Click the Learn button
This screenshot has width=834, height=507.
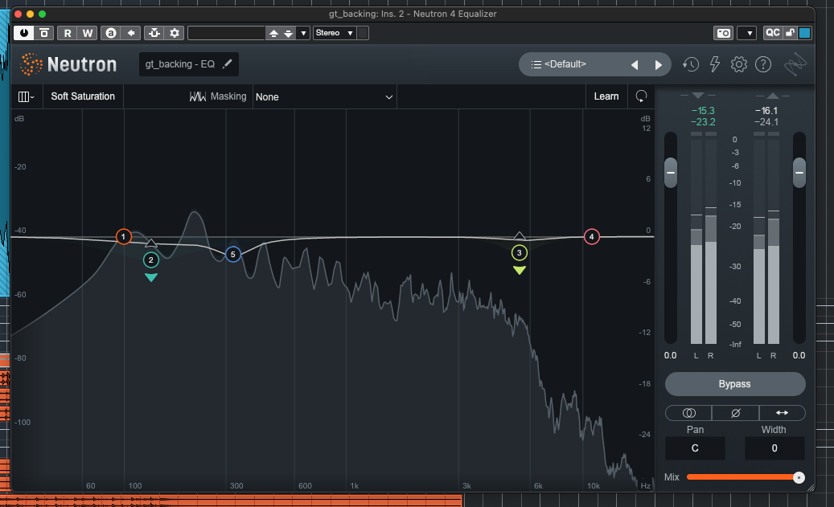tap(606, 96)
